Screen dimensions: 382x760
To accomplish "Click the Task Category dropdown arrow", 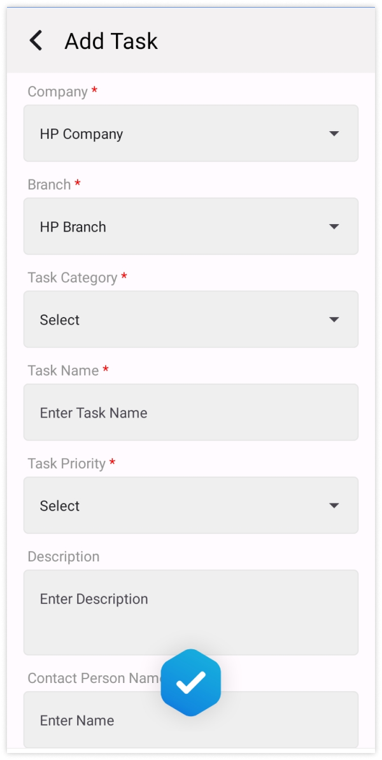I will click(x=334, y=320).
